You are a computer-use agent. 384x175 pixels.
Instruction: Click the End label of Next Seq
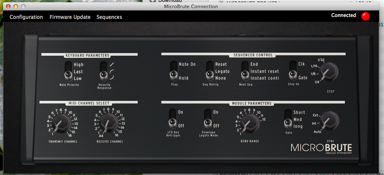coord(254,64)
